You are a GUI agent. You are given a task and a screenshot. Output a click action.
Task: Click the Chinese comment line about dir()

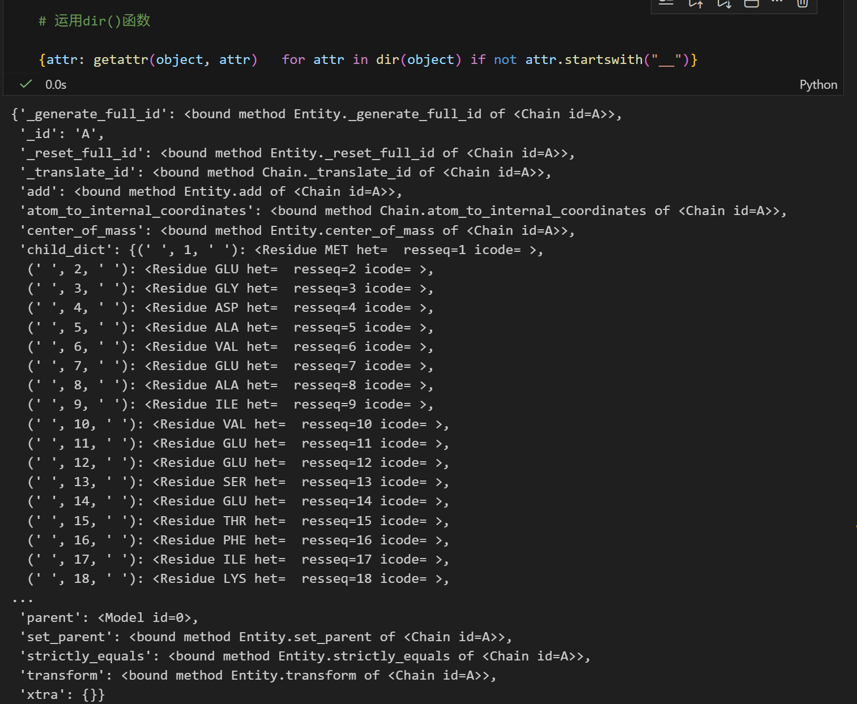click(x=94, y=21)
